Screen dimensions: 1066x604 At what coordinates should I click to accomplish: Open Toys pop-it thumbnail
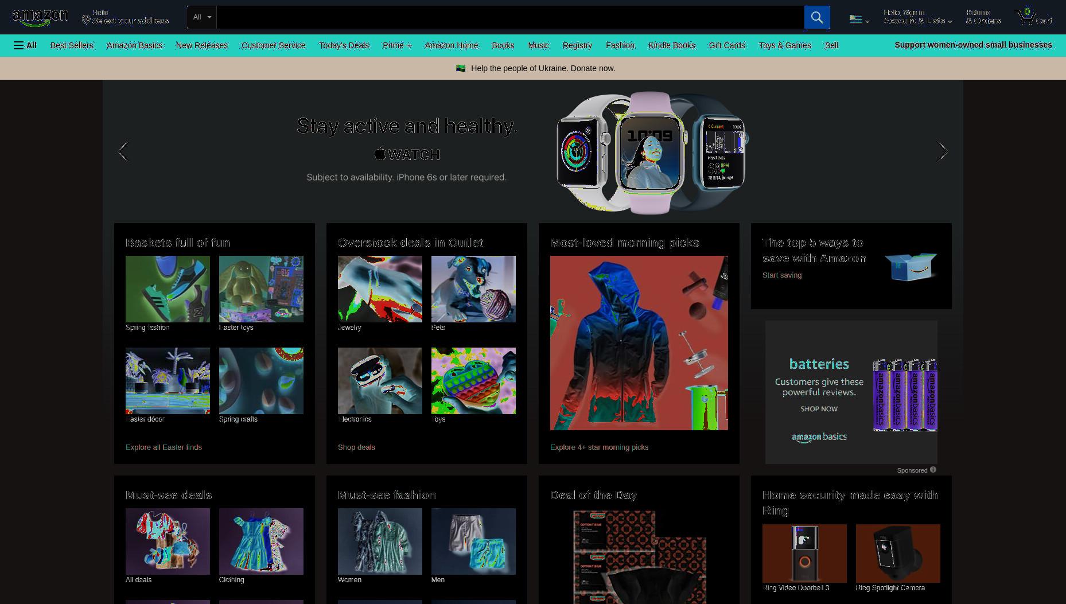[473, 381]
